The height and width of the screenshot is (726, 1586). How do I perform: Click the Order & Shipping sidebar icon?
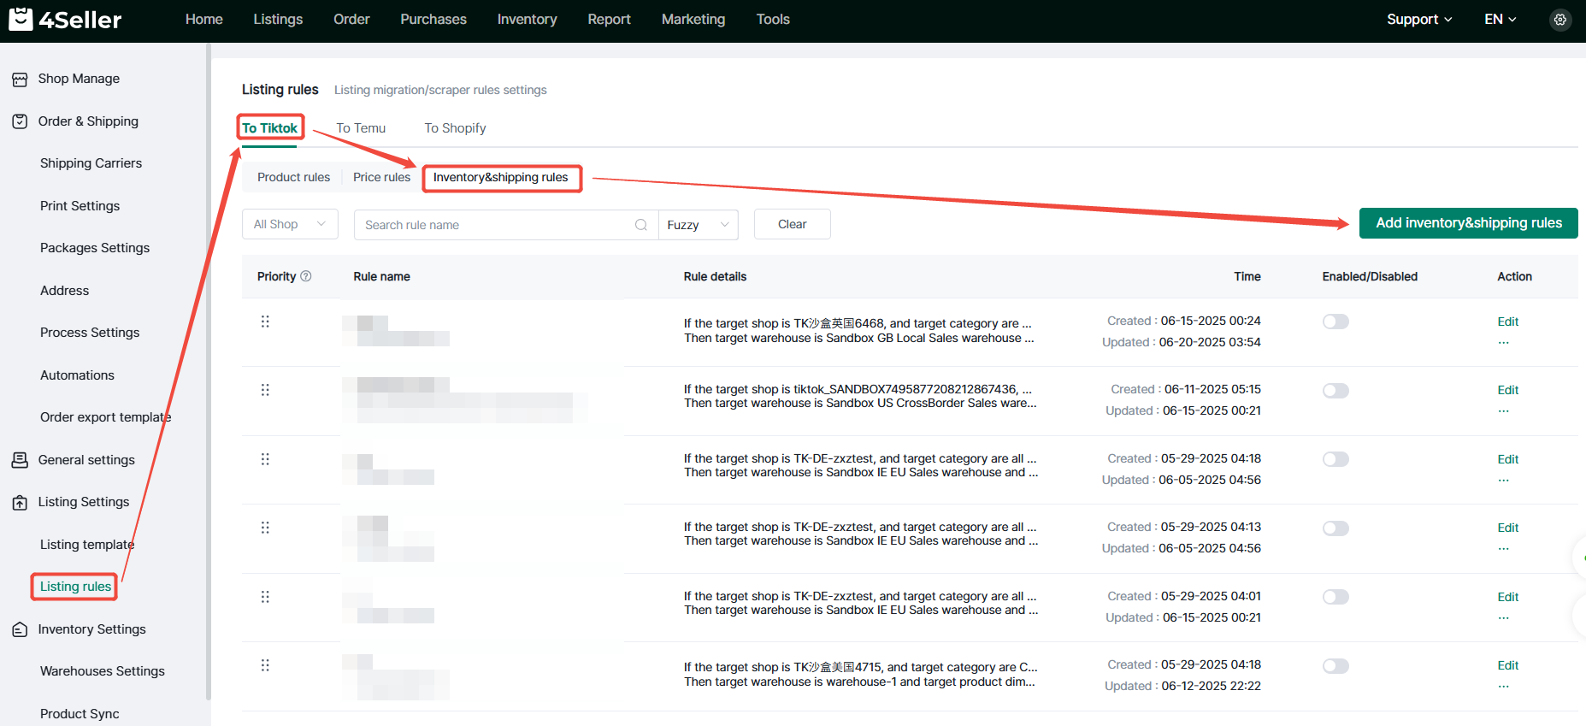click(x=20, y=121)
